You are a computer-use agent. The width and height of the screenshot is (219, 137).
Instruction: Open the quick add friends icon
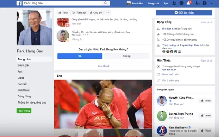[x=197, y=3]
